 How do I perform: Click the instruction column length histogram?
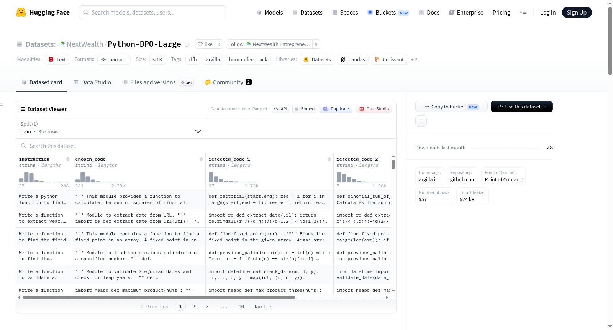tap(44, 177)
